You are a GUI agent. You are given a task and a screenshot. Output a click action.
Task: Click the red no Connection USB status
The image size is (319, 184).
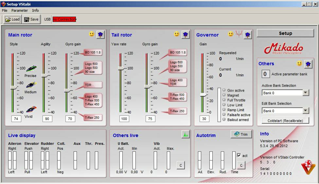(64, 19)
